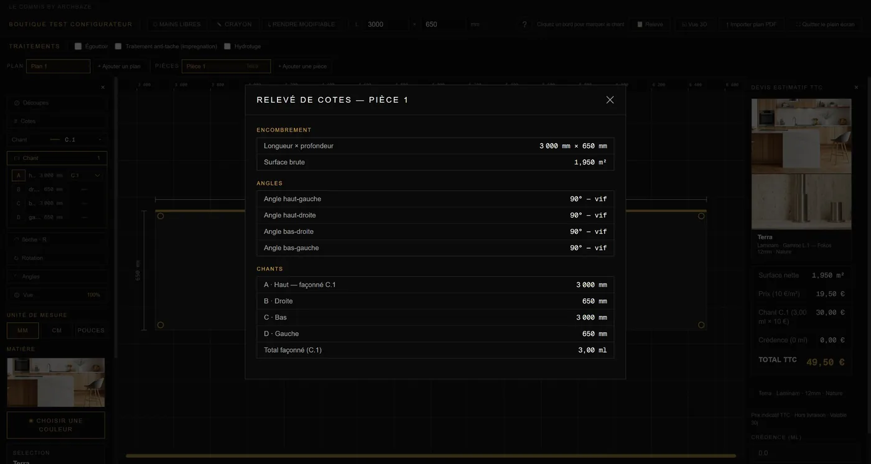Close the Relevé de cotes dialog
The width and height of the screenshot is (871, 464).
click(610, 100)
